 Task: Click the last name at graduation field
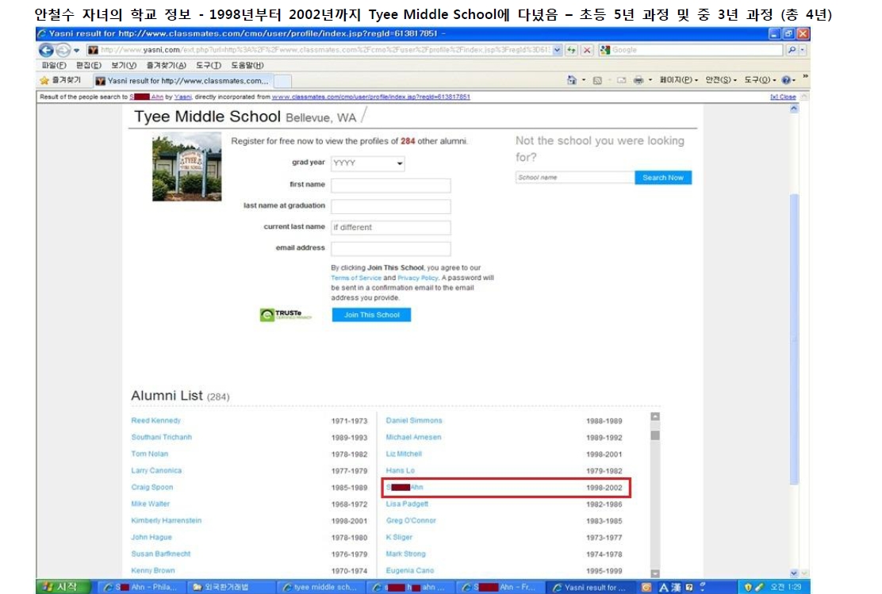point(391,206)
